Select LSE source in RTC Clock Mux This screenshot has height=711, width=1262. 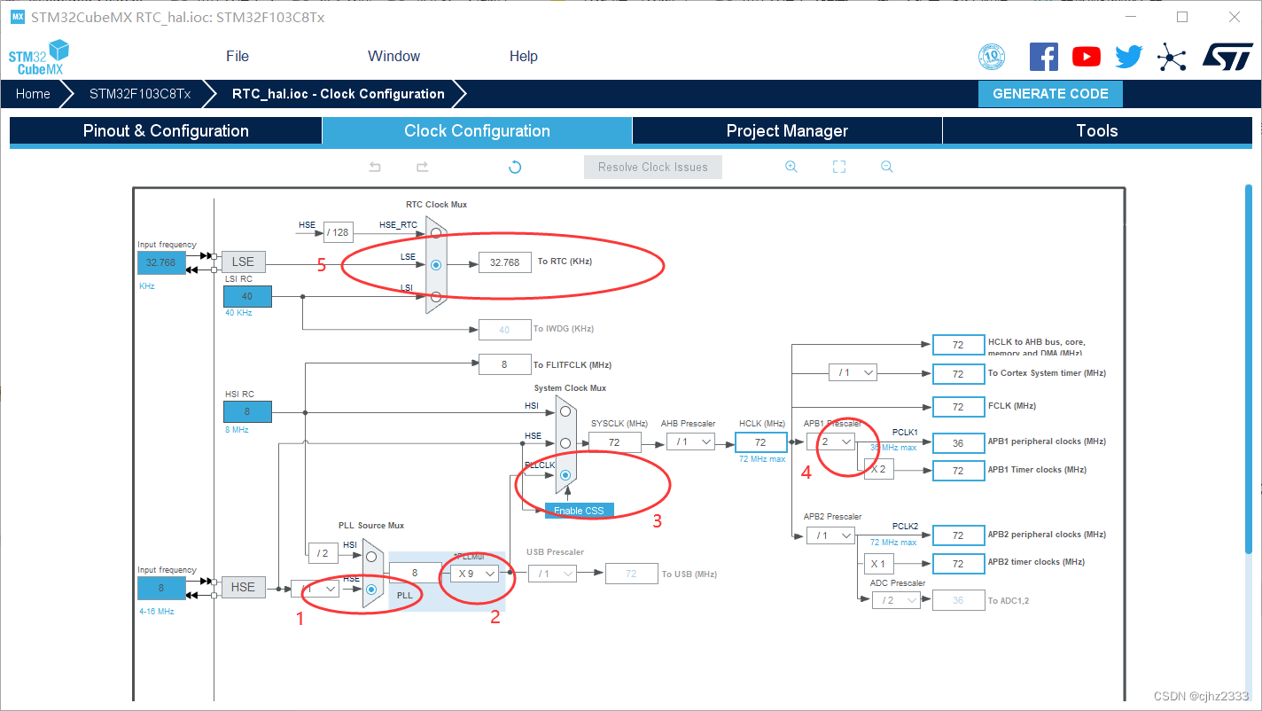(435, 264)
